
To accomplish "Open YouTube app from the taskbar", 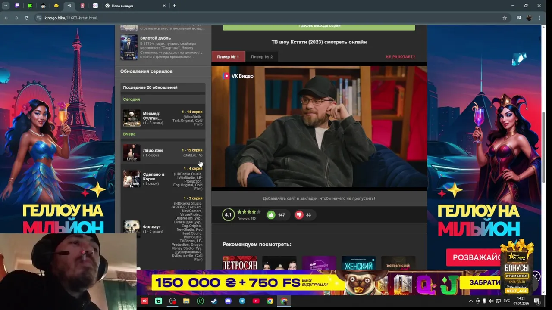I will coord(256,301).
